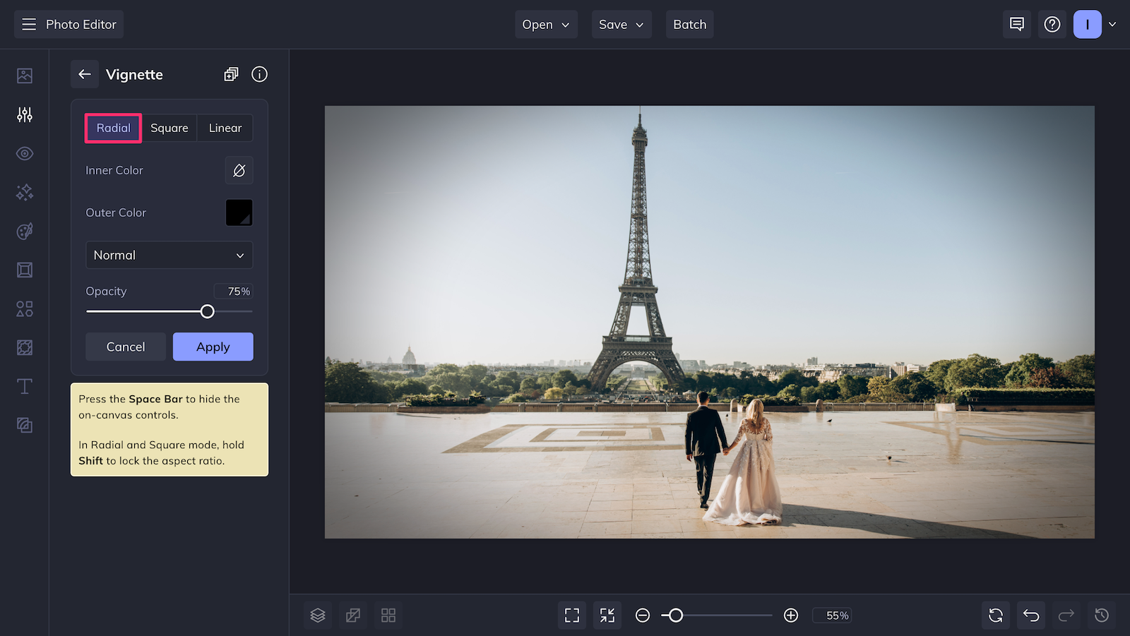1130x636 pixels.
Task: Open the history icon at bottom right
Action: pyautogui.click(x=1102, y=615)
